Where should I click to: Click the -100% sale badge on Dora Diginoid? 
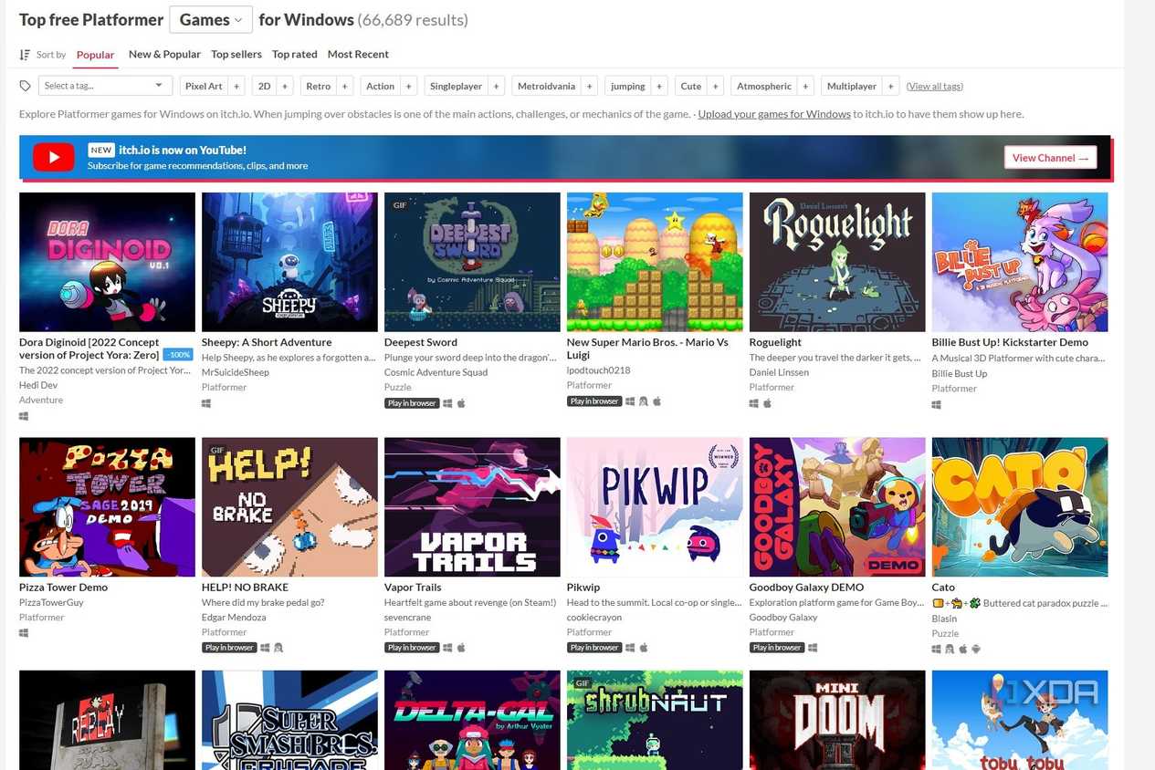pyautogui.click(x=179, y=355)
